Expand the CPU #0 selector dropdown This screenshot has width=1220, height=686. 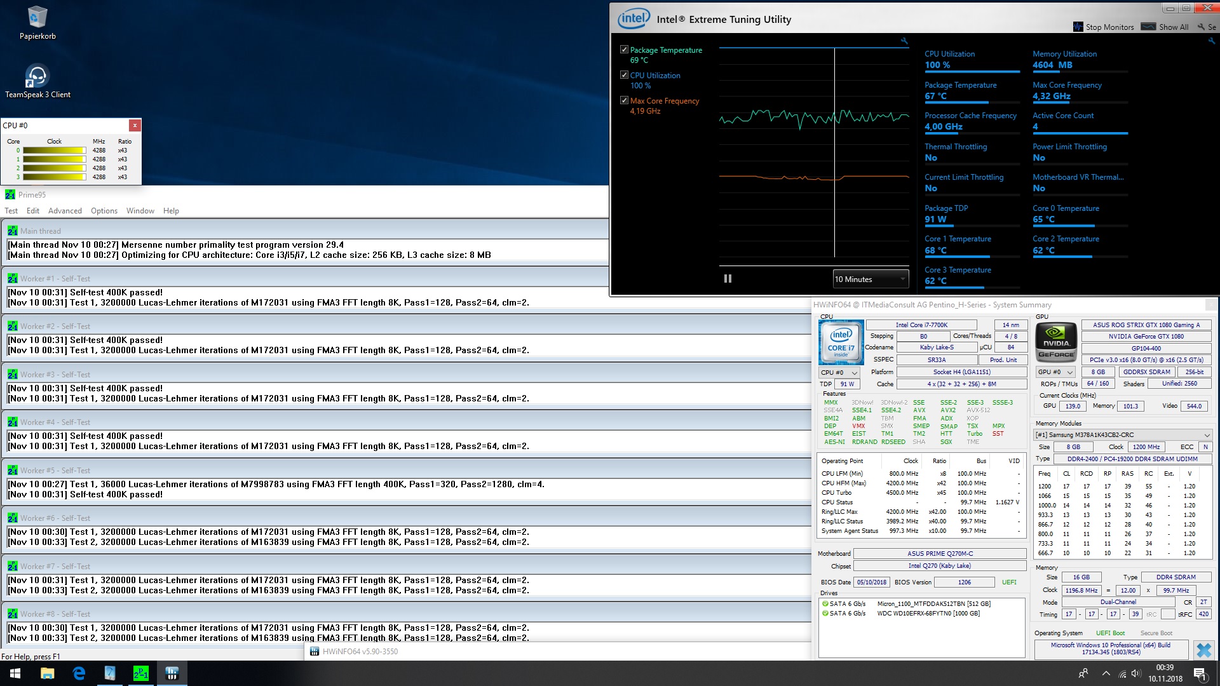tap(839, 372)
